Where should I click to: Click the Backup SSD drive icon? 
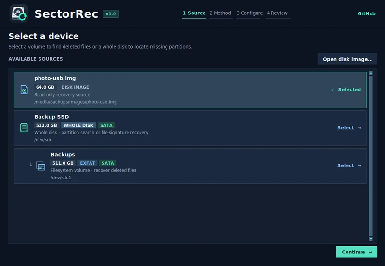[24, 127]
